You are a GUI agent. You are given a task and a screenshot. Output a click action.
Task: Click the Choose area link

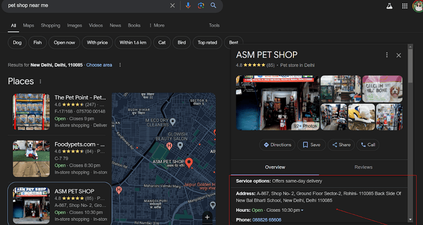tap(99, 65)
